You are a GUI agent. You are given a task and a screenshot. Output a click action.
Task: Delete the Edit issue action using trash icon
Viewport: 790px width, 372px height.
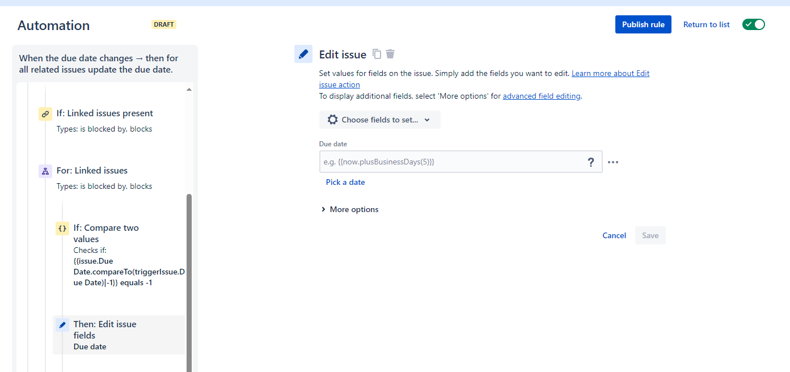click(390, 53)
